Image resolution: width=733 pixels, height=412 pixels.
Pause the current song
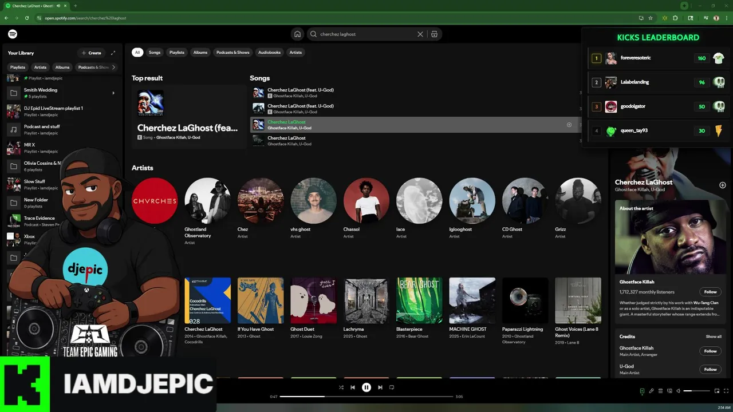pyautogui.click(x=366, y=387)
